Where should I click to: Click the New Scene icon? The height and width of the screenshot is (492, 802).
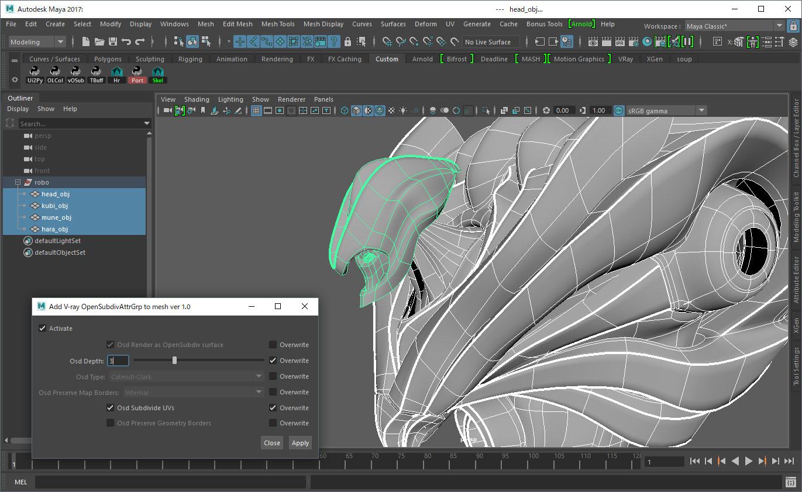pos(86,41)
